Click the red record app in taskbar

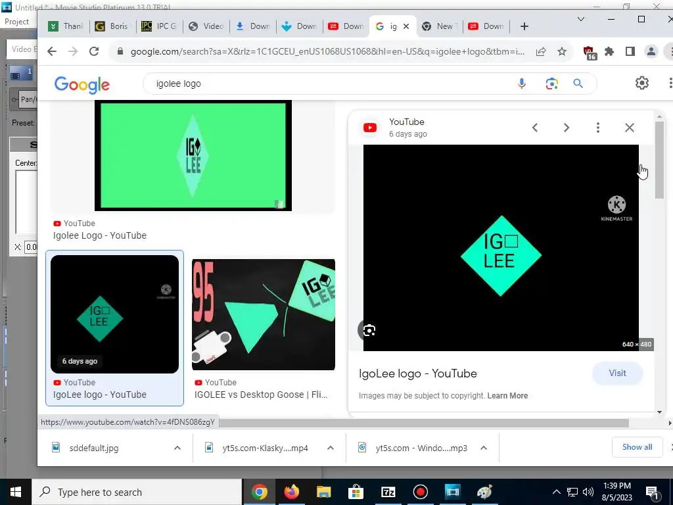tap(420, 492)
